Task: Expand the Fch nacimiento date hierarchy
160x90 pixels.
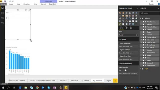Action: [x=141, y=37]
